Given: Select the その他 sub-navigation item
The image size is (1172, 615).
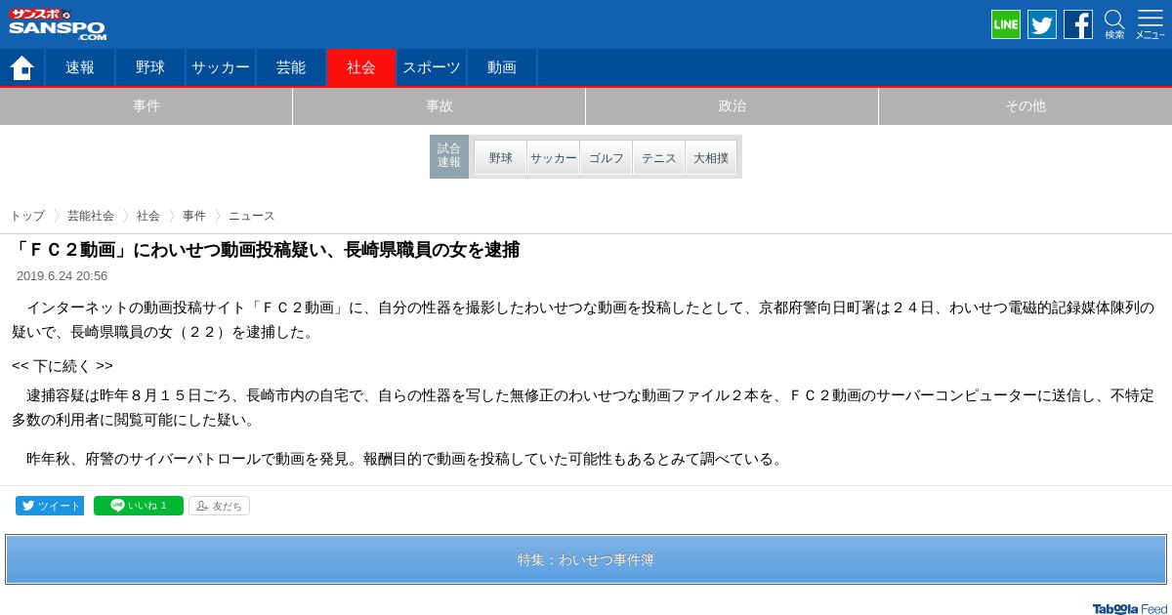Looking at the screenshot, I should [1025, 106].
